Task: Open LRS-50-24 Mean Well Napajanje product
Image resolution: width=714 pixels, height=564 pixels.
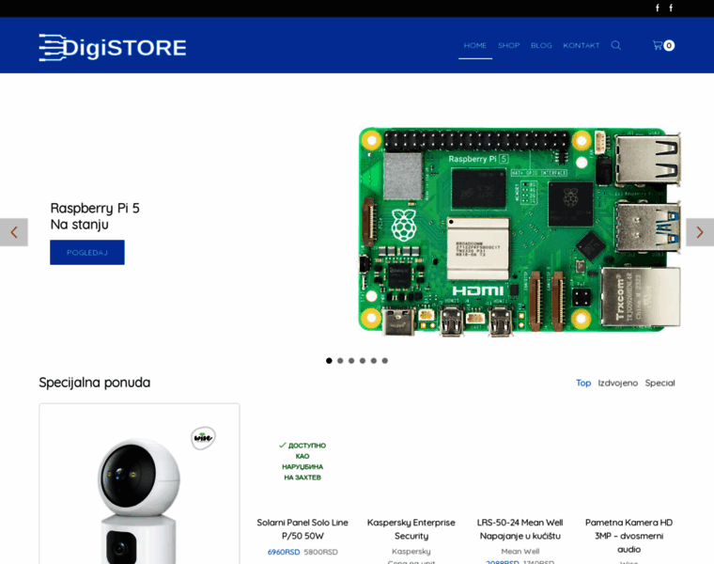Action: click(520, 529)
